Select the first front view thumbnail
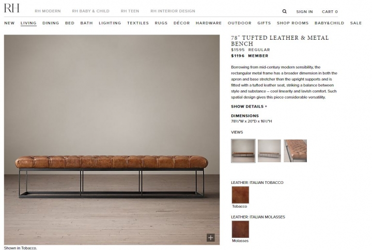 point(243,151)
